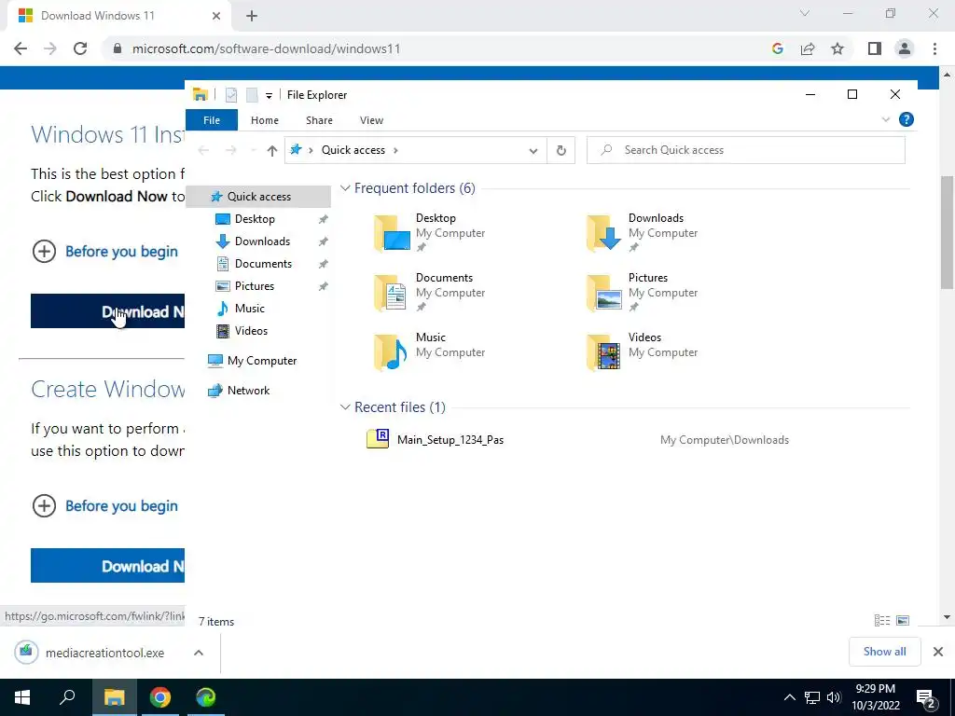Click the Google icon in the Chrome address bar
This screenshot has height=716, width=955.
[777, 48]
